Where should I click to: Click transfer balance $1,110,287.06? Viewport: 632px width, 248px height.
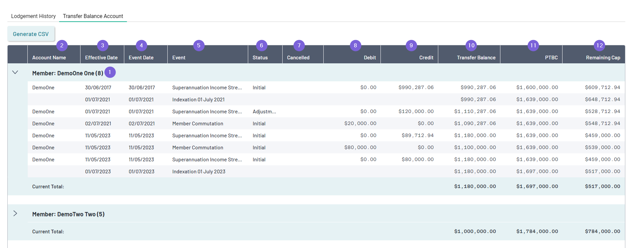pos(475,111)
